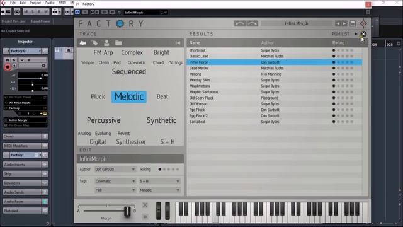Open the Melodic tag dropdown in Edit
This screenshot has width=403, height=227.
159,190
